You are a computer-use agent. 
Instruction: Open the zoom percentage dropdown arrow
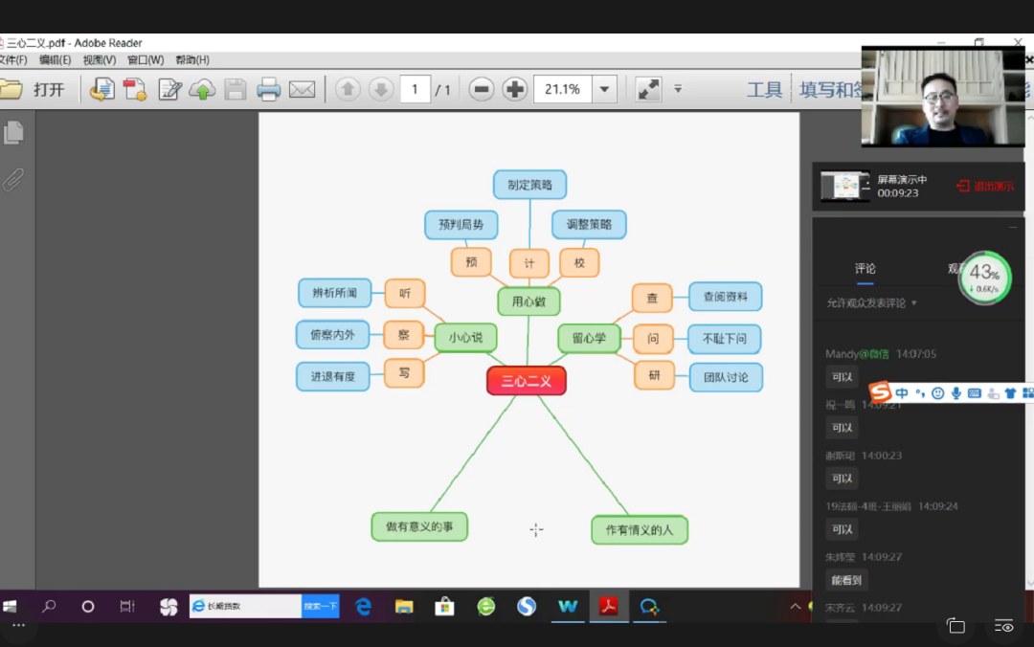tap(604, 90)
